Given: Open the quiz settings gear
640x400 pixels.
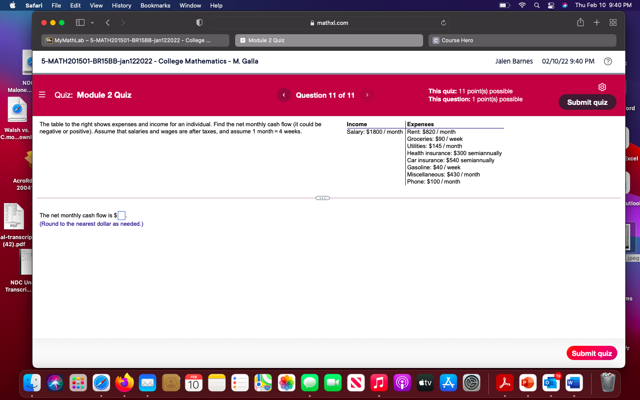Looking at the screenshot, I should point(602,87).
